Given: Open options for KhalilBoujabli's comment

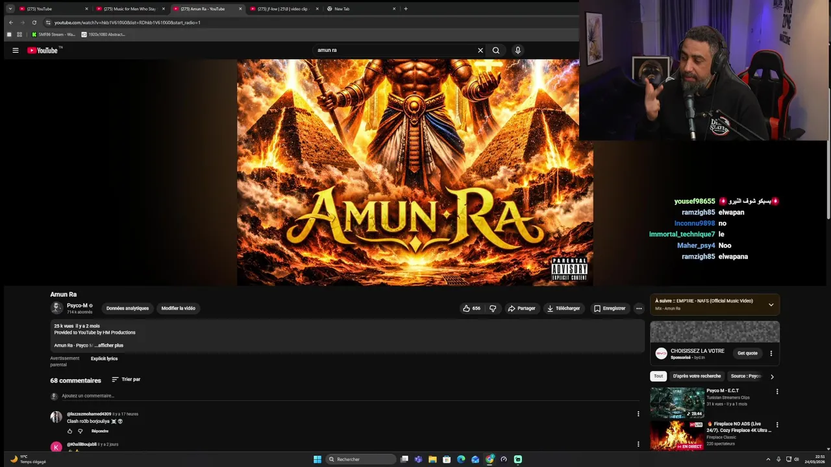Looking at the screenshot, I should [x=638, y=444].
